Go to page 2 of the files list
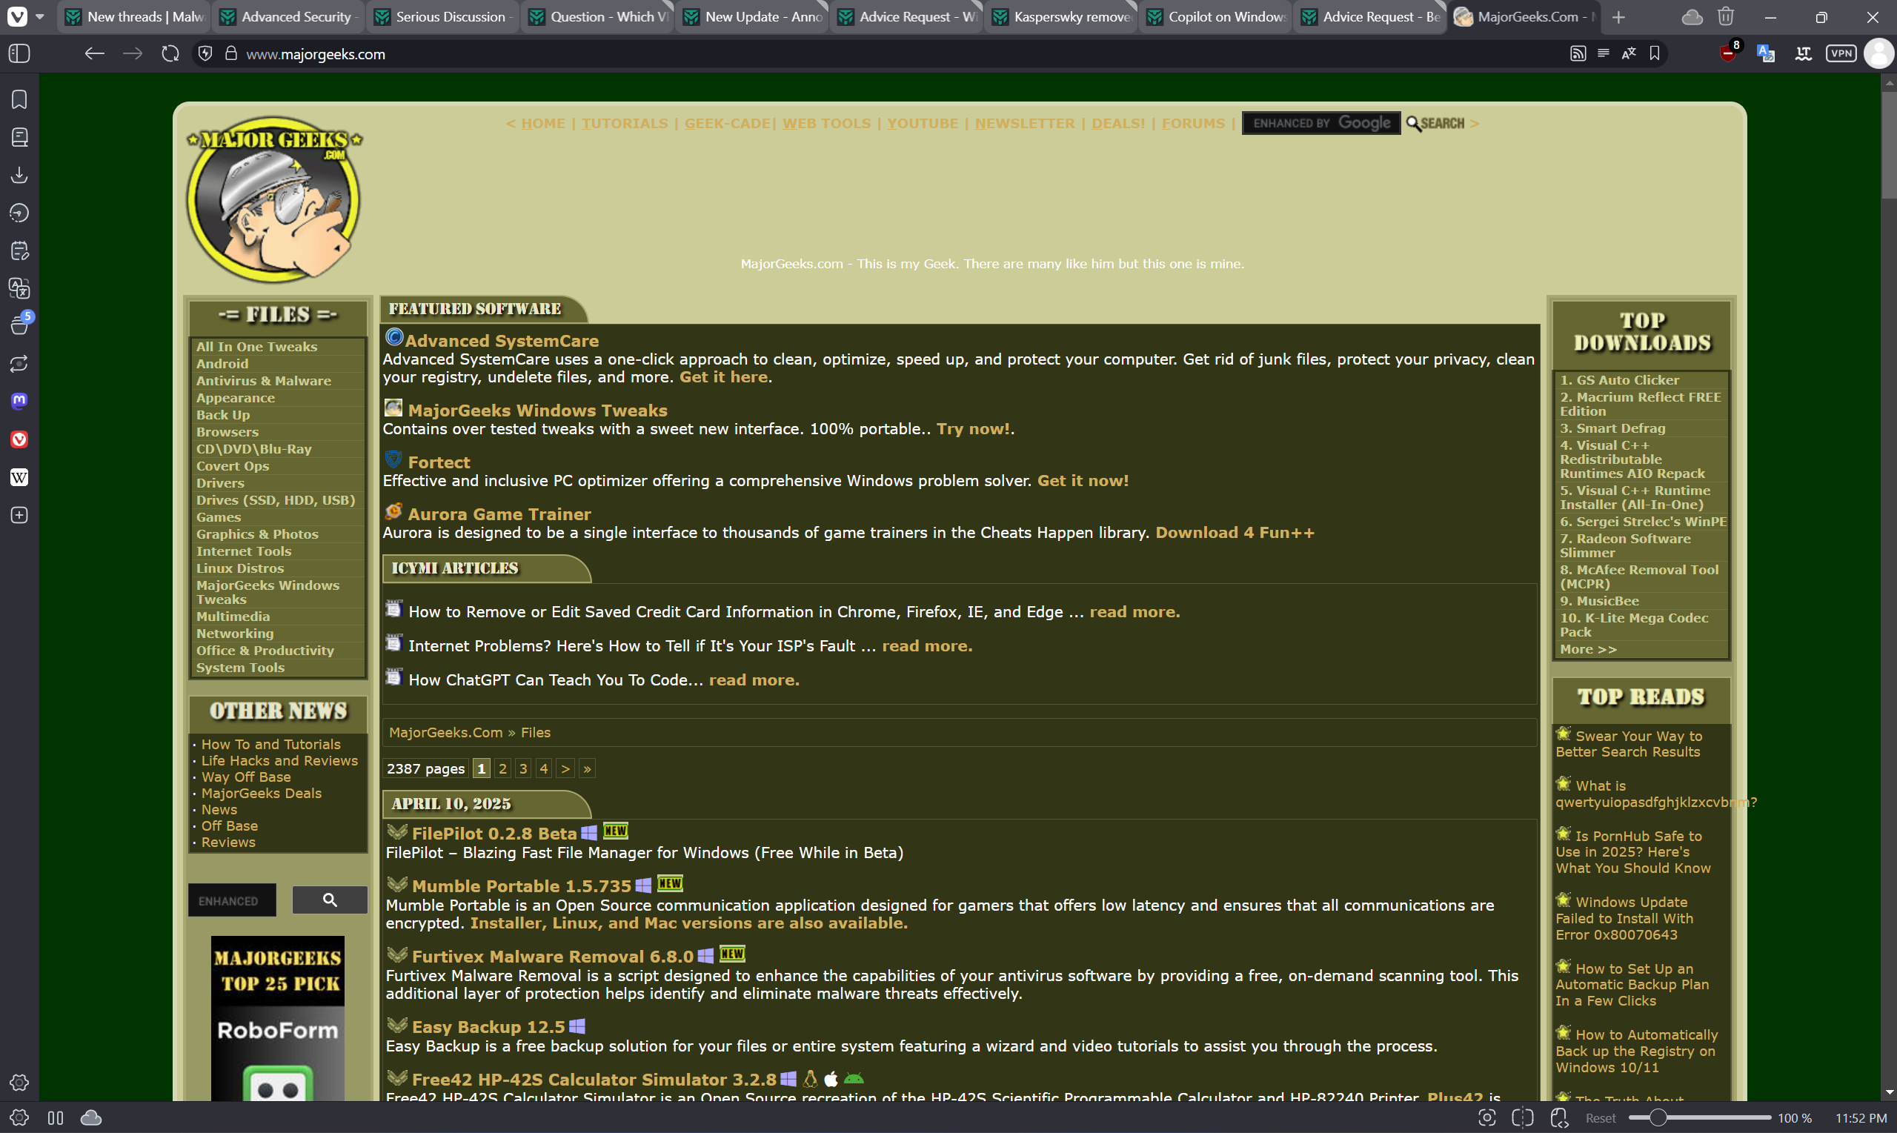Screen dimensions: 1897x1133 [x=502, y=769]
